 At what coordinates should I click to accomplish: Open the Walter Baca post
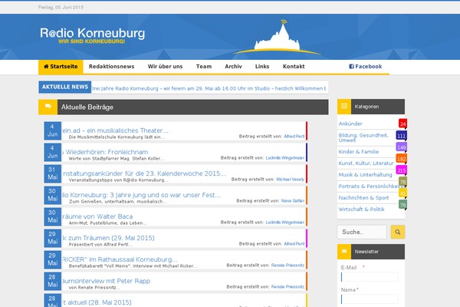(97, 216)
